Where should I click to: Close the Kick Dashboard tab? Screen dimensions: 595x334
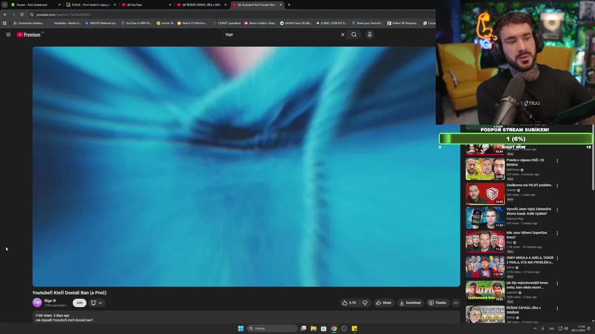(59, 5)
